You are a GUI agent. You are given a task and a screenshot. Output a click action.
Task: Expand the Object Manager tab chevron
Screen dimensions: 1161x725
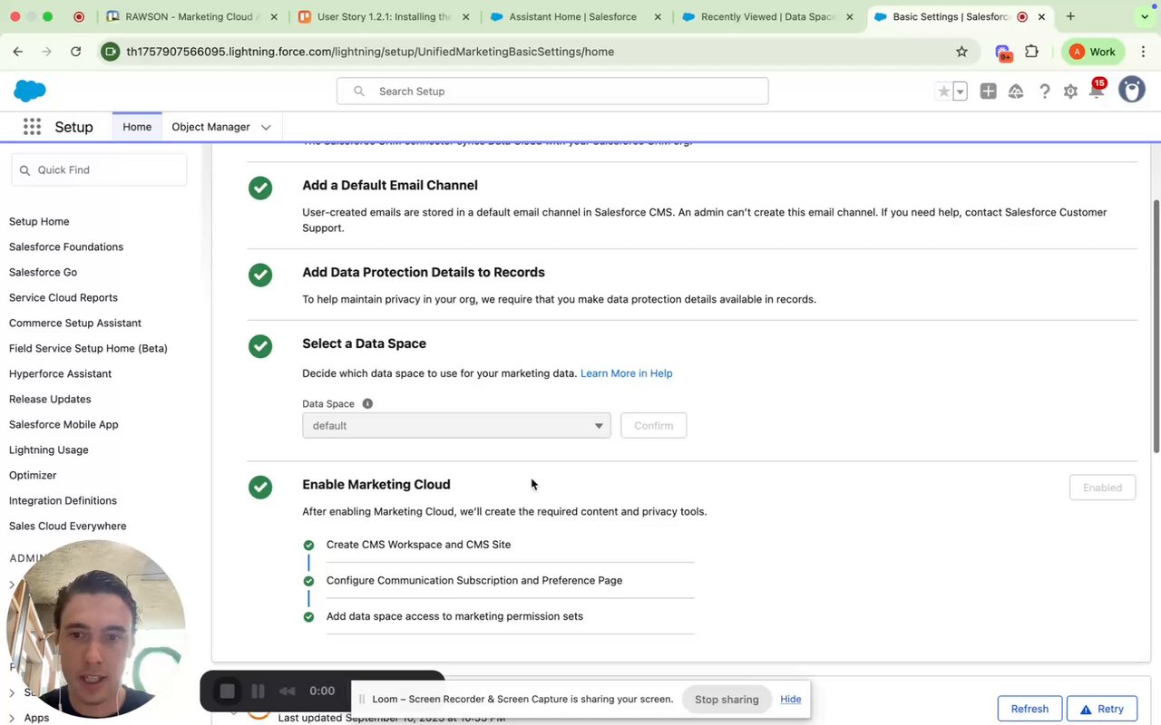pyautogui.click(x=266, y=127)
